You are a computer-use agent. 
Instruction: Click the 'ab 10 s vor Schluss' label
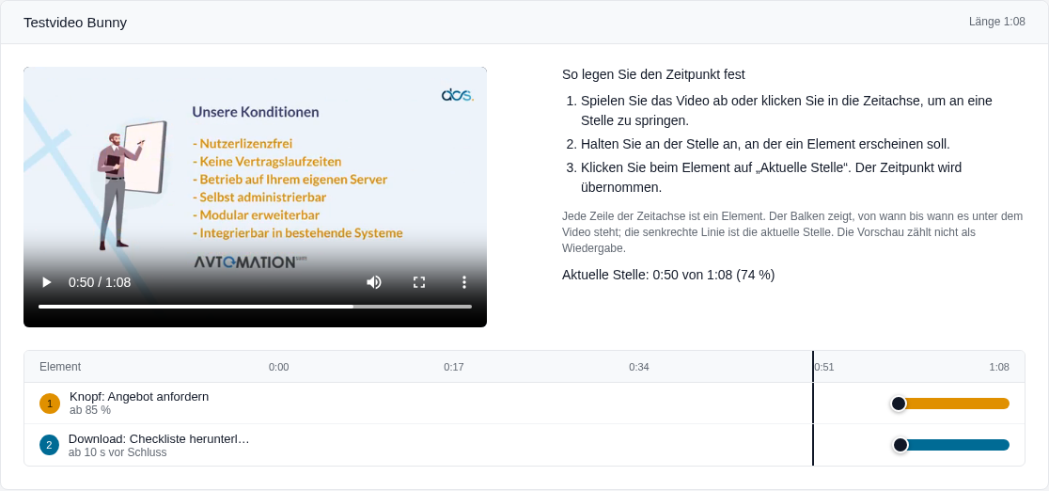pyautogui.click(x=117, y=452)
